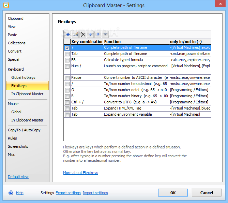
Task: Select the Expand HTML/XML Tag function cell
Action: (x=136, y=108)
